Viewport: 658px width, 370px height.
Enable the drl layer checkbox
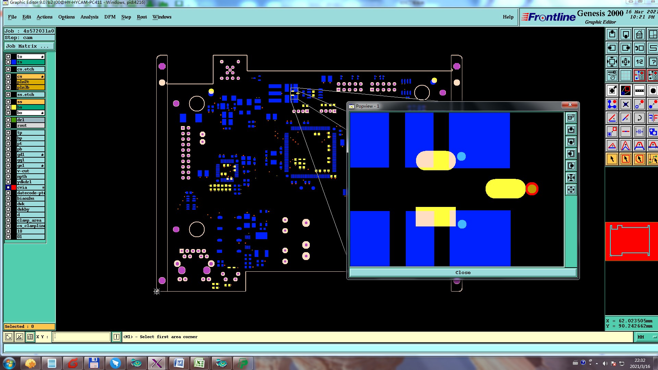(x=8, y=120)
